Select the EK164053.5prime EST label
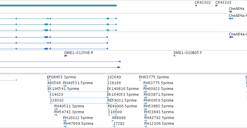Screen dimensions: 247x128 click(x=123, y=95)
